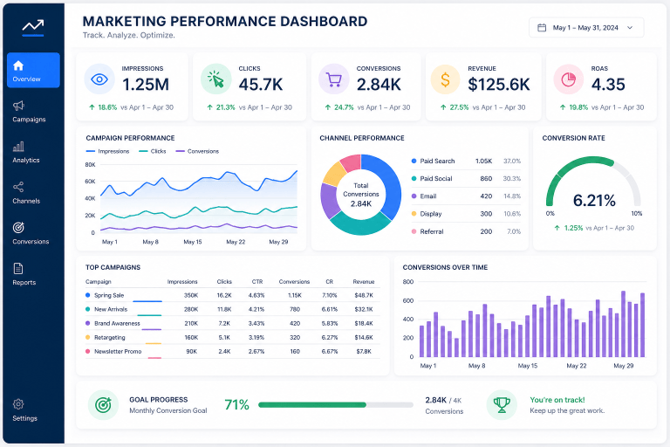
Task: Click the goal progress bar at 71%
Action: click(336, 404)
